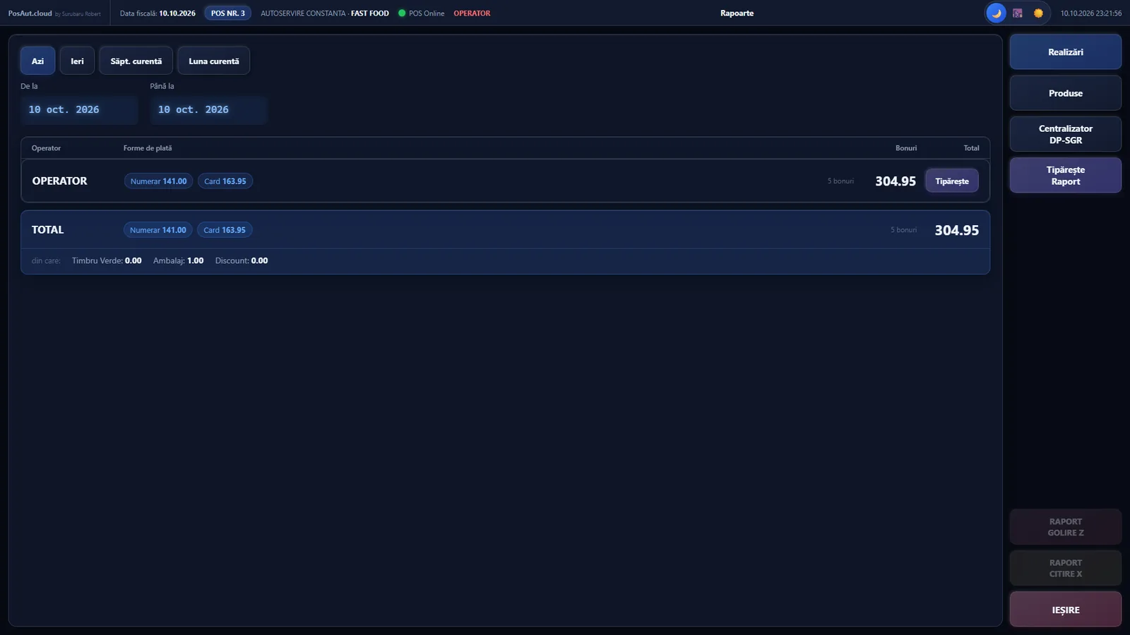1130x635 pixels.
Task: Select the Luna curentă period filter
Action: (213, 61)
